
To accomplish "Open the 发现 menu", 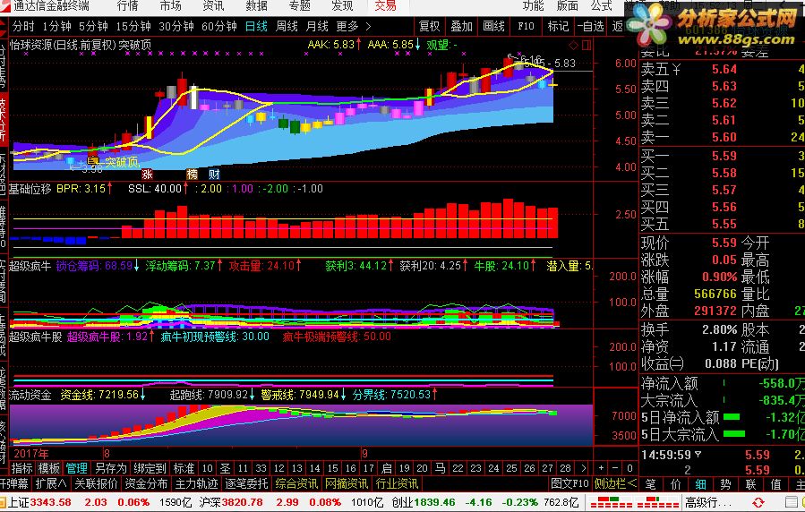I will coord(342,6).
